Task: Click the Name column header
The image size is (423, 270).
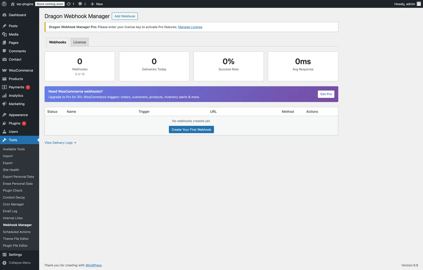Action: tap(72, 112)
